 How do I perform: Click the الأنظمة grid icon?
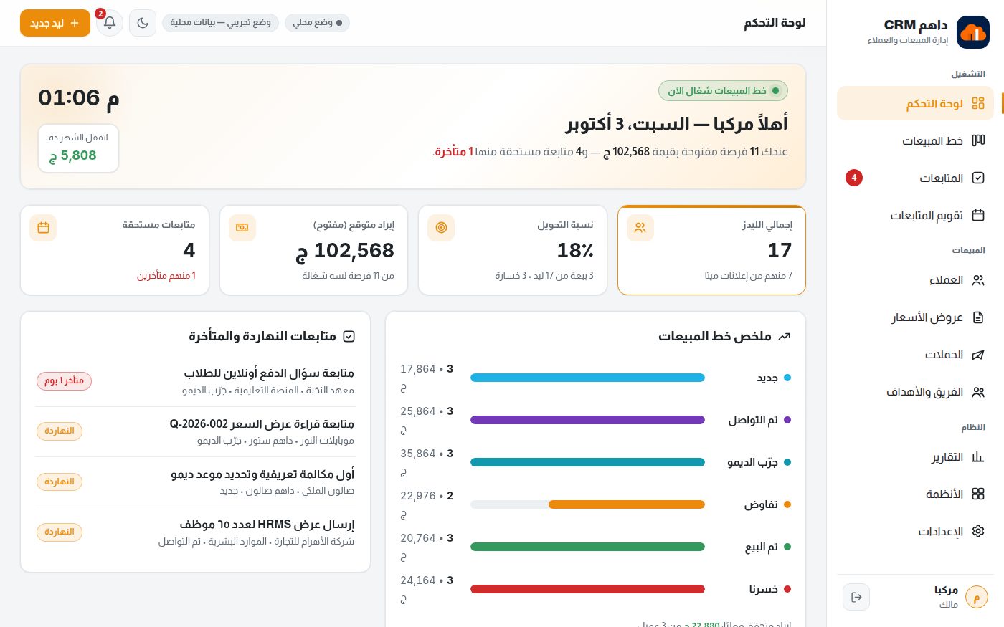(x=978, y=494)
